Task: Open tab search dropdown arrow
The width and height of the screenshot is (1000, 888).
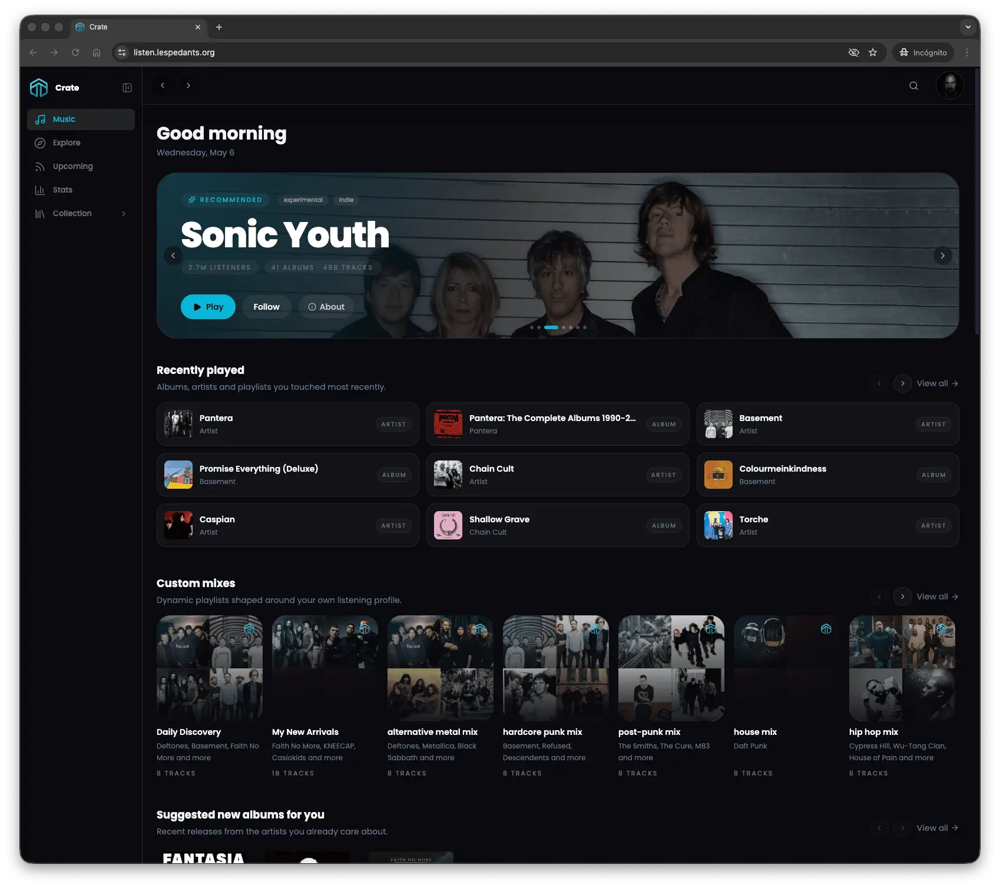Action: (968, 27)
